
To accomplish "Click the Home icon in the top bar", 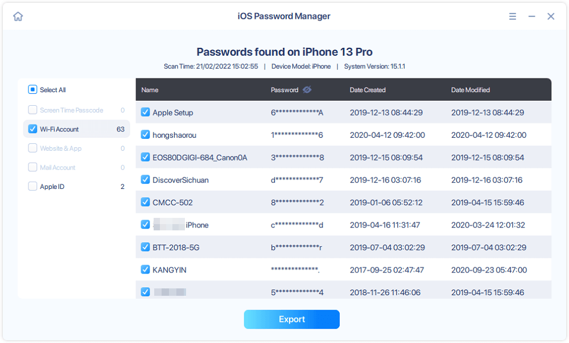I will click(18, 16).
